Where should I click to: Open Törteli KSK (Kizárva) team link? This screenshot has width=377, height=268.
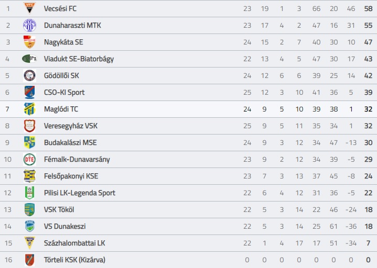coord(74,260)
